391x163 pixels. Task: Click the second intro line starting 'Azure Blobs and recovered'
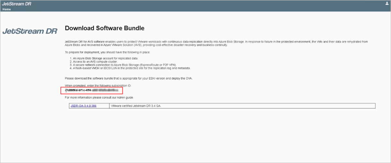[x=146, y=45]
